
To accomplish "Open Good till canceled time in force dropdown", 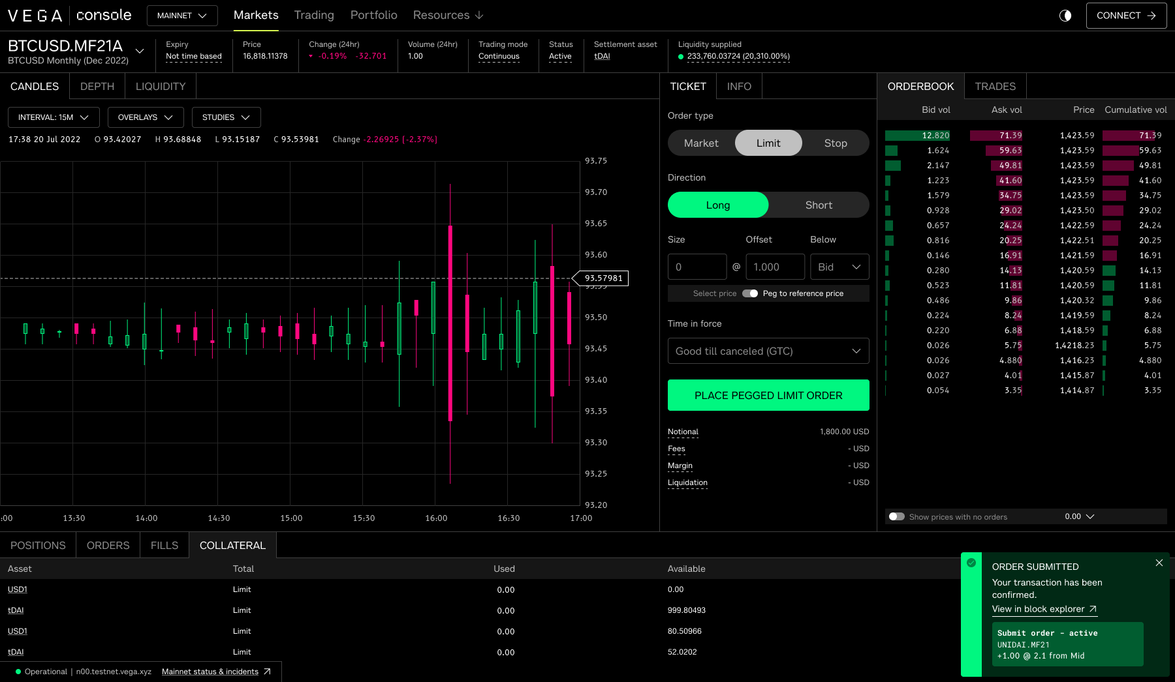I will point(768,351).
